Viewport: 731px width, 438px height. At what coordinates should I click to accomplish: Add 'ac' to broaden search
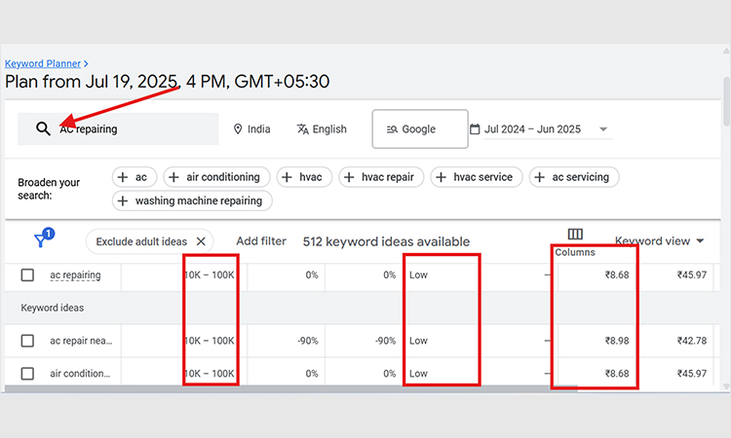(x=135, y=177)
